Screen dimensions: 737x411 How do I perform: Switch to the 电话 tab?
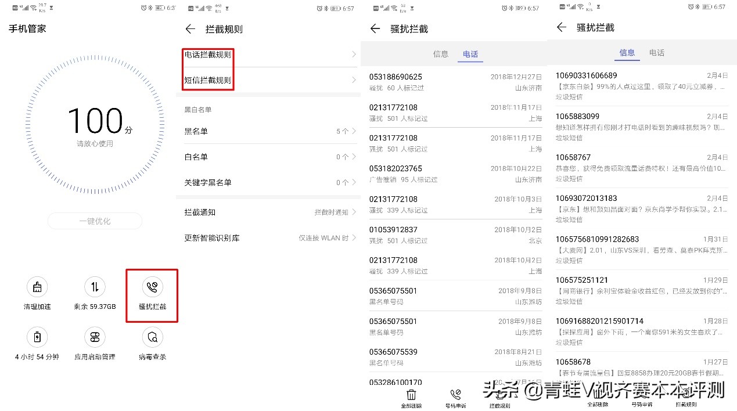click(x=470, y=53)
